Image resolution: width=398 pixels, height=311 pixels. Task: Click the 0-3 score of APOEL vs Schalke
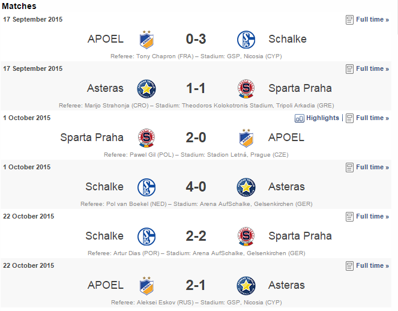(x=196, y=40)
